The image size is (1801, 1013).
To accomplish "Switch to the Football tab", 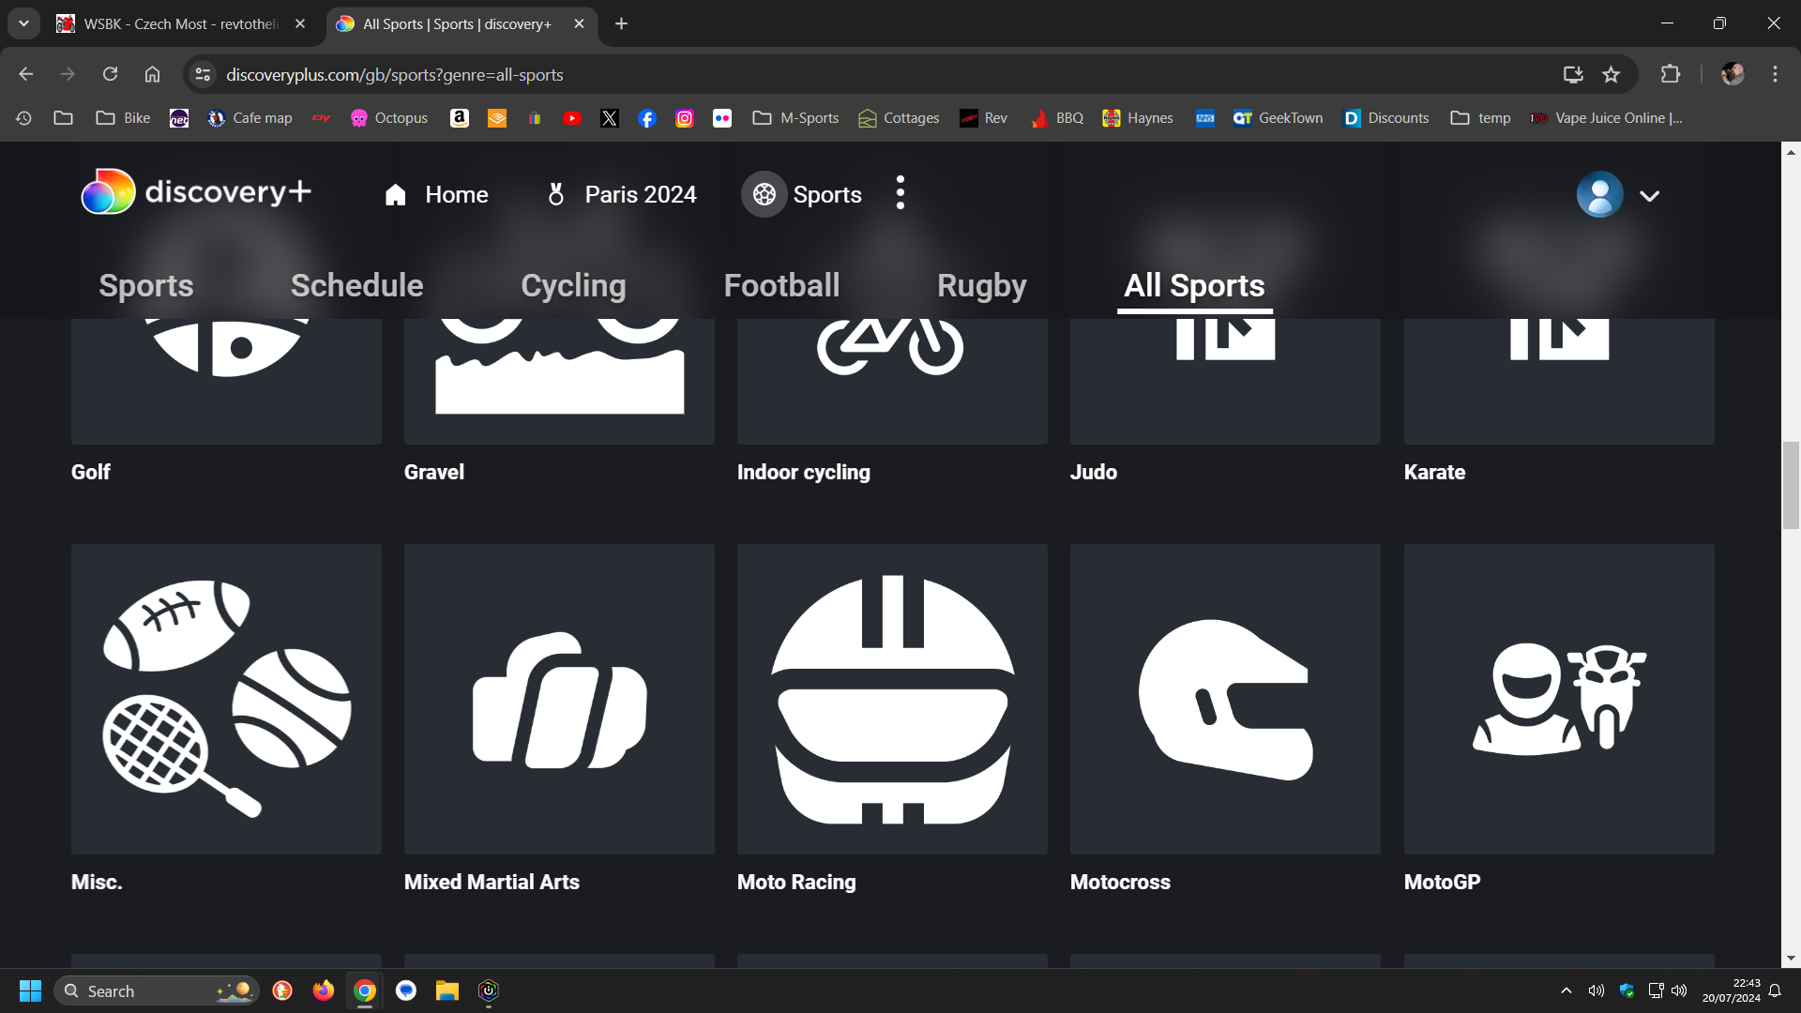I will [x=781, y=285].
